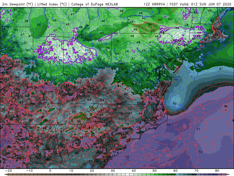
Task: Click 'College of DuPage NEXLAB' in header
Action: coord(94,4)
